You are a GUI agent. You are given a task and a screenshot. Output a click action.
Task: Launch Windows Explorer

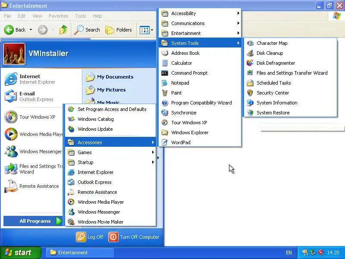tap(200, 133)
